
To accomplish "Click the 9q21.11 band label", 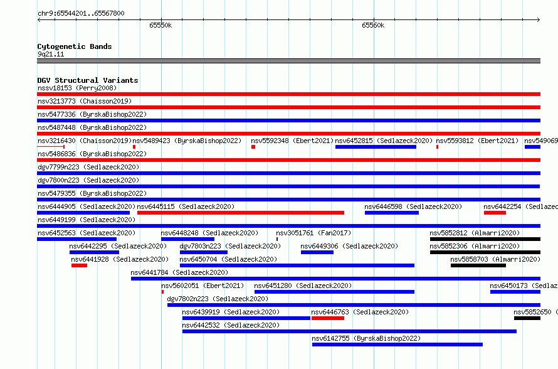I will click(51, 54).
